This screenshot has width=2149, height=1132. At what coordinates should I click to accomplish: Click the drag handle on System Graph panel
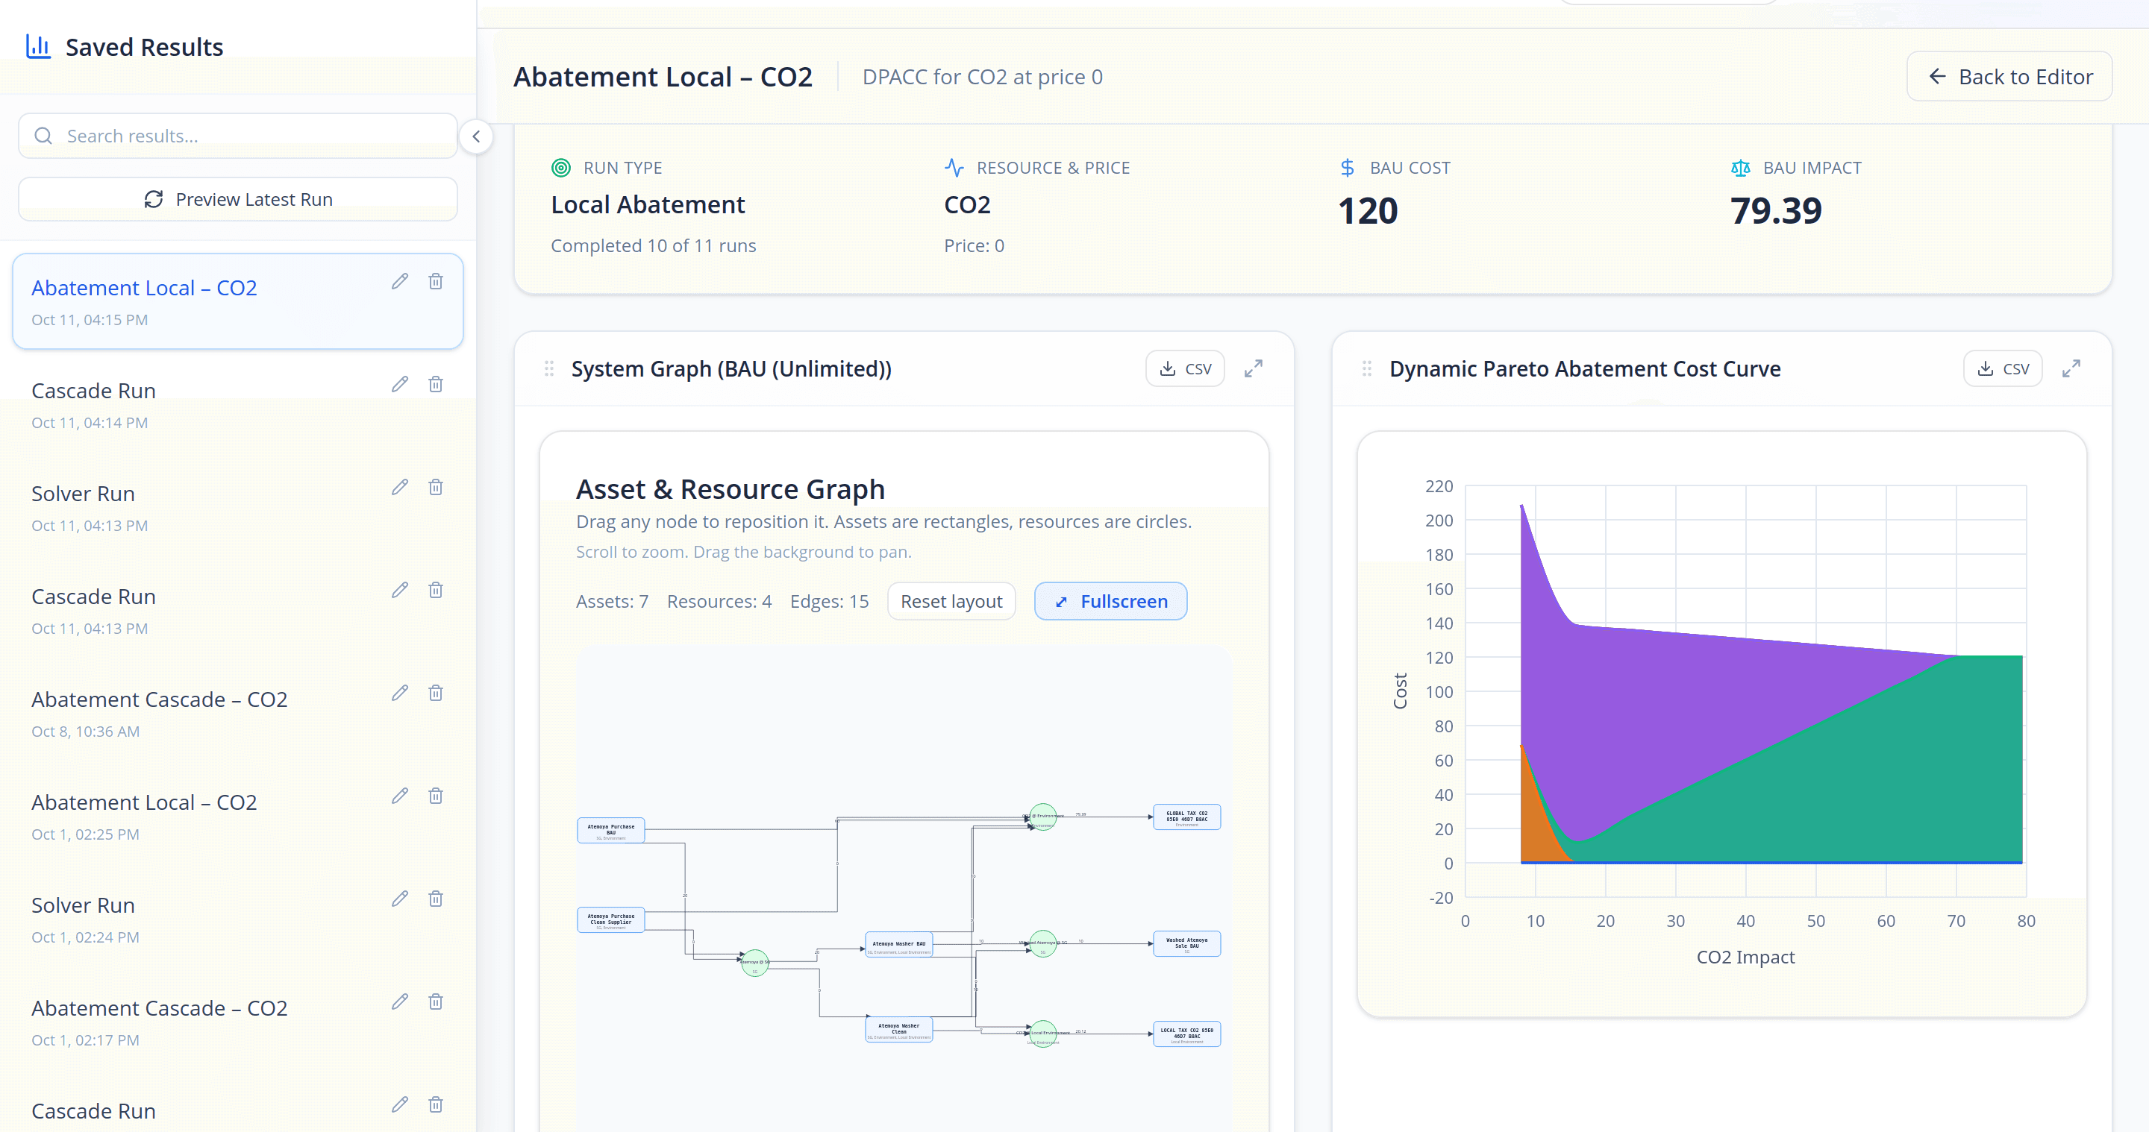[549, 368]
